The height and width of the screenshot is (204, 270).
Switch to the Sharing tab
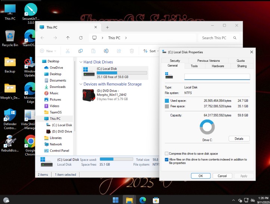242,66
